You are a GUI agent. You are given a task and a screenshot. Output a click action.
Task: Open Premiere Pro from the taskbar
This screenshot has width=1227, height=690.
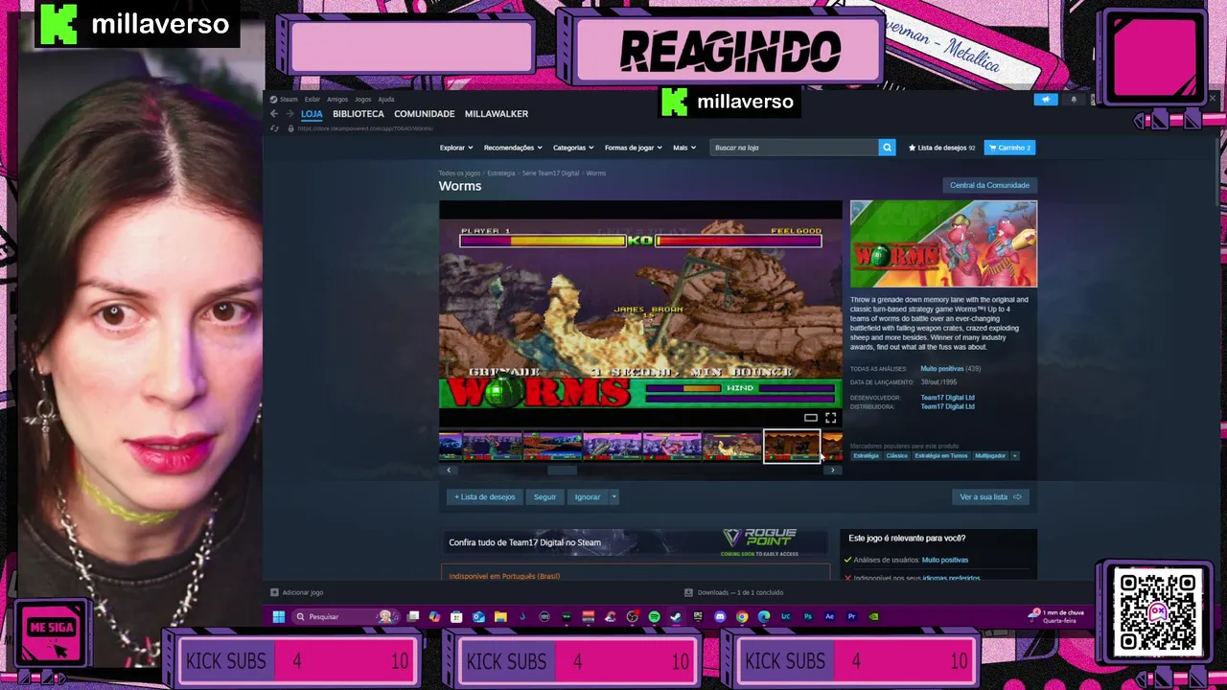coord(851,616)
